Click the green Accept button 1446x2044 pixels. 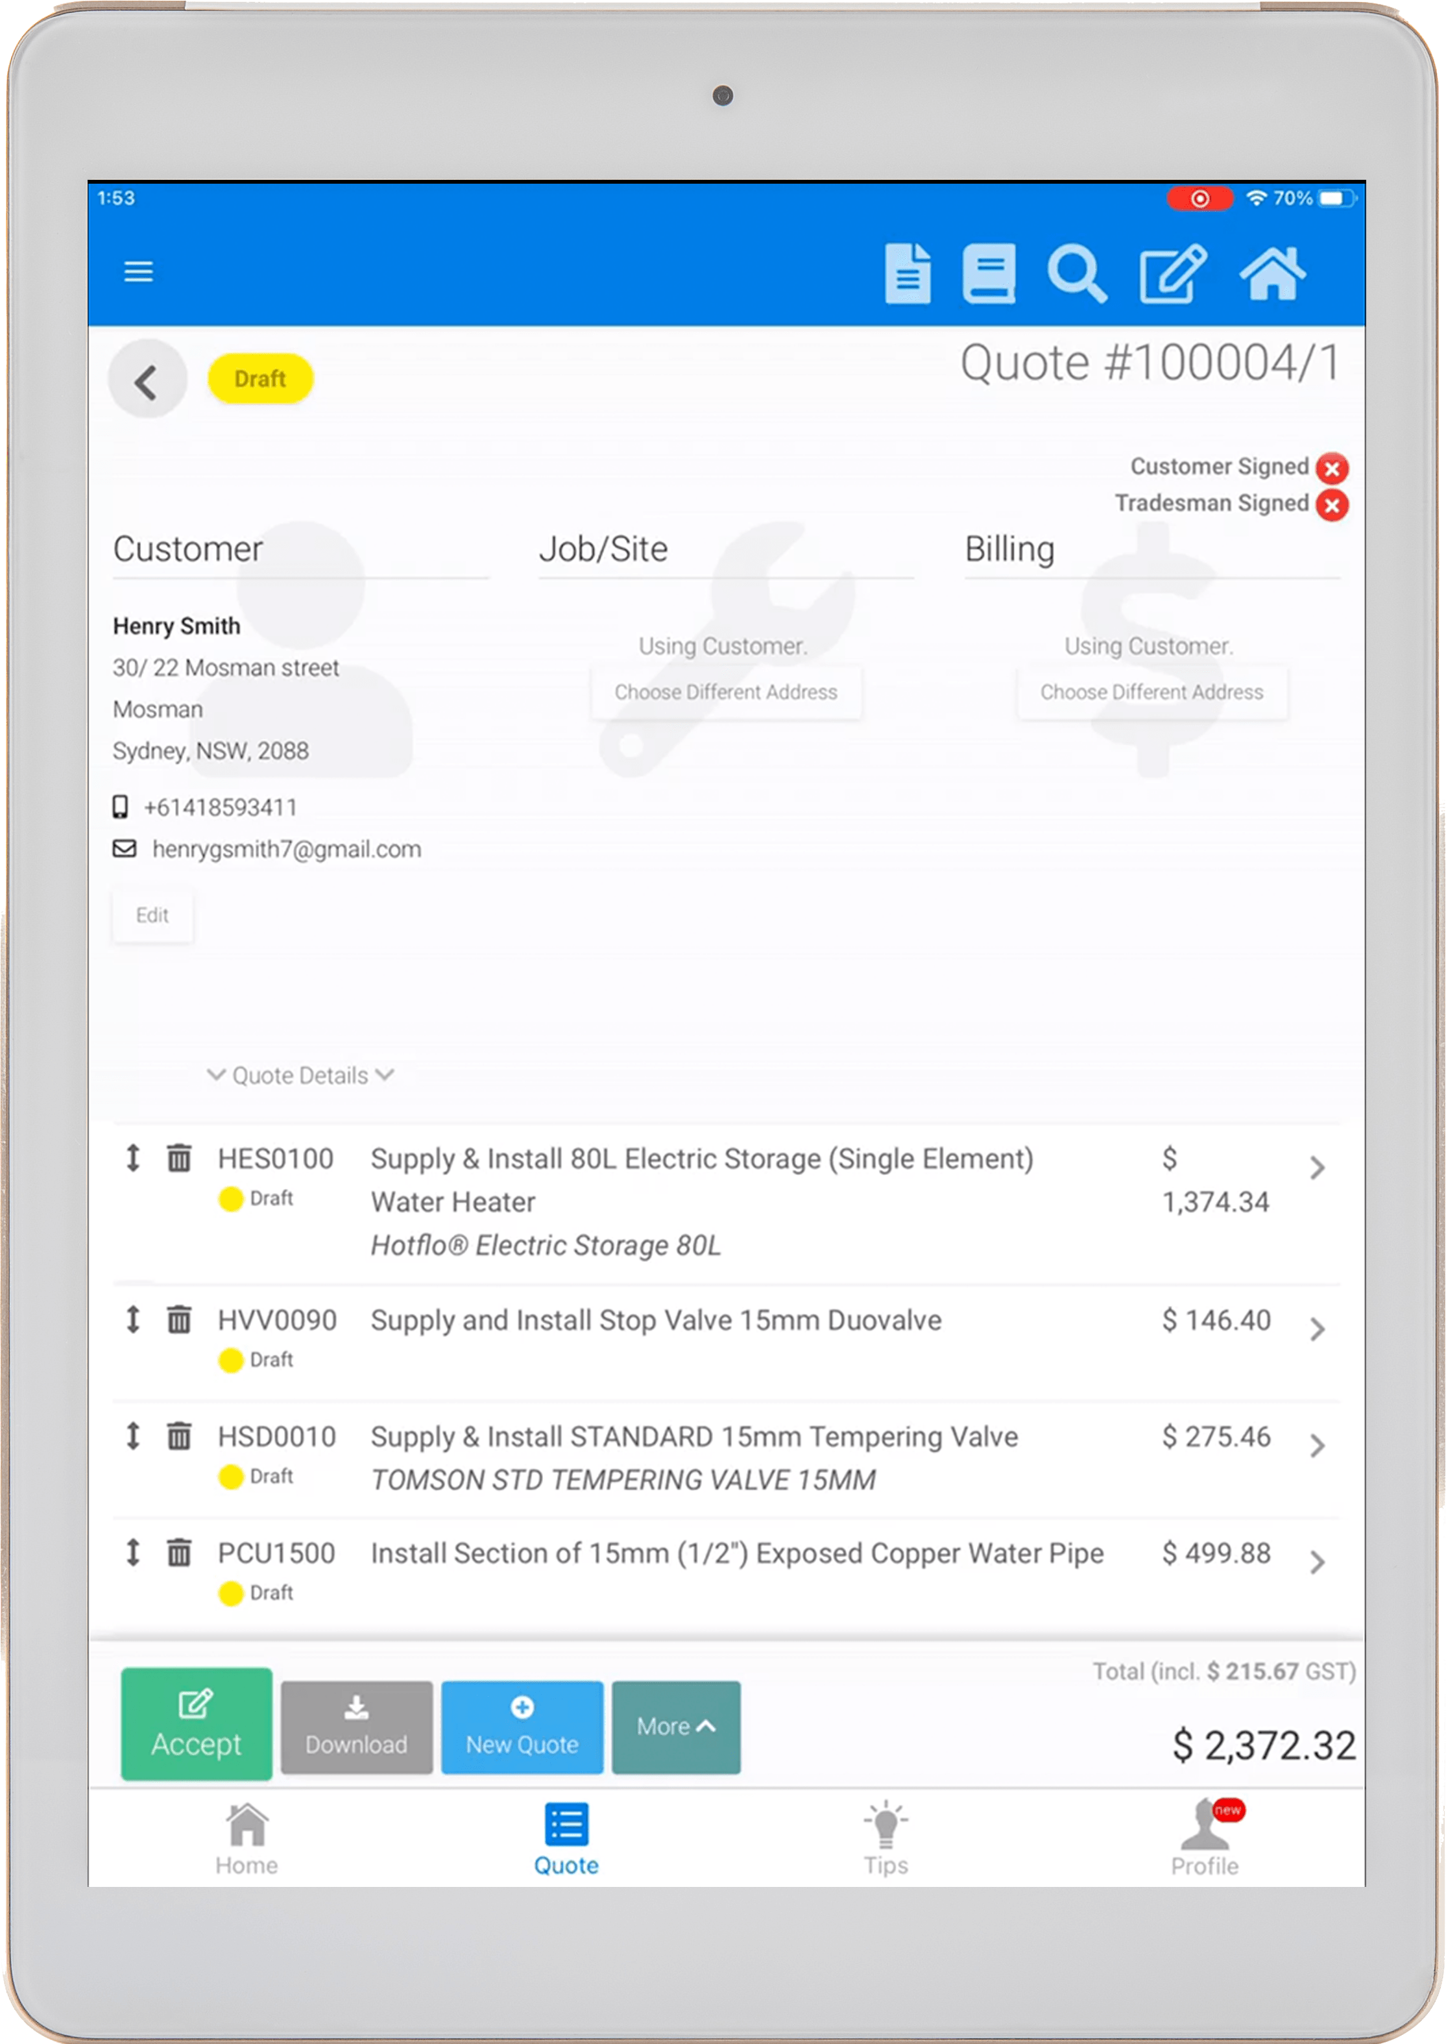(196, 1723)
